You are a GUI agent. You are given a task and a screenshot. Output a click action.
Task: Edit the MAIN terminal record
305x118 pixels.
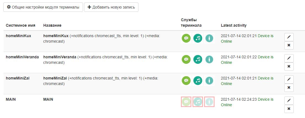[289, 101]
